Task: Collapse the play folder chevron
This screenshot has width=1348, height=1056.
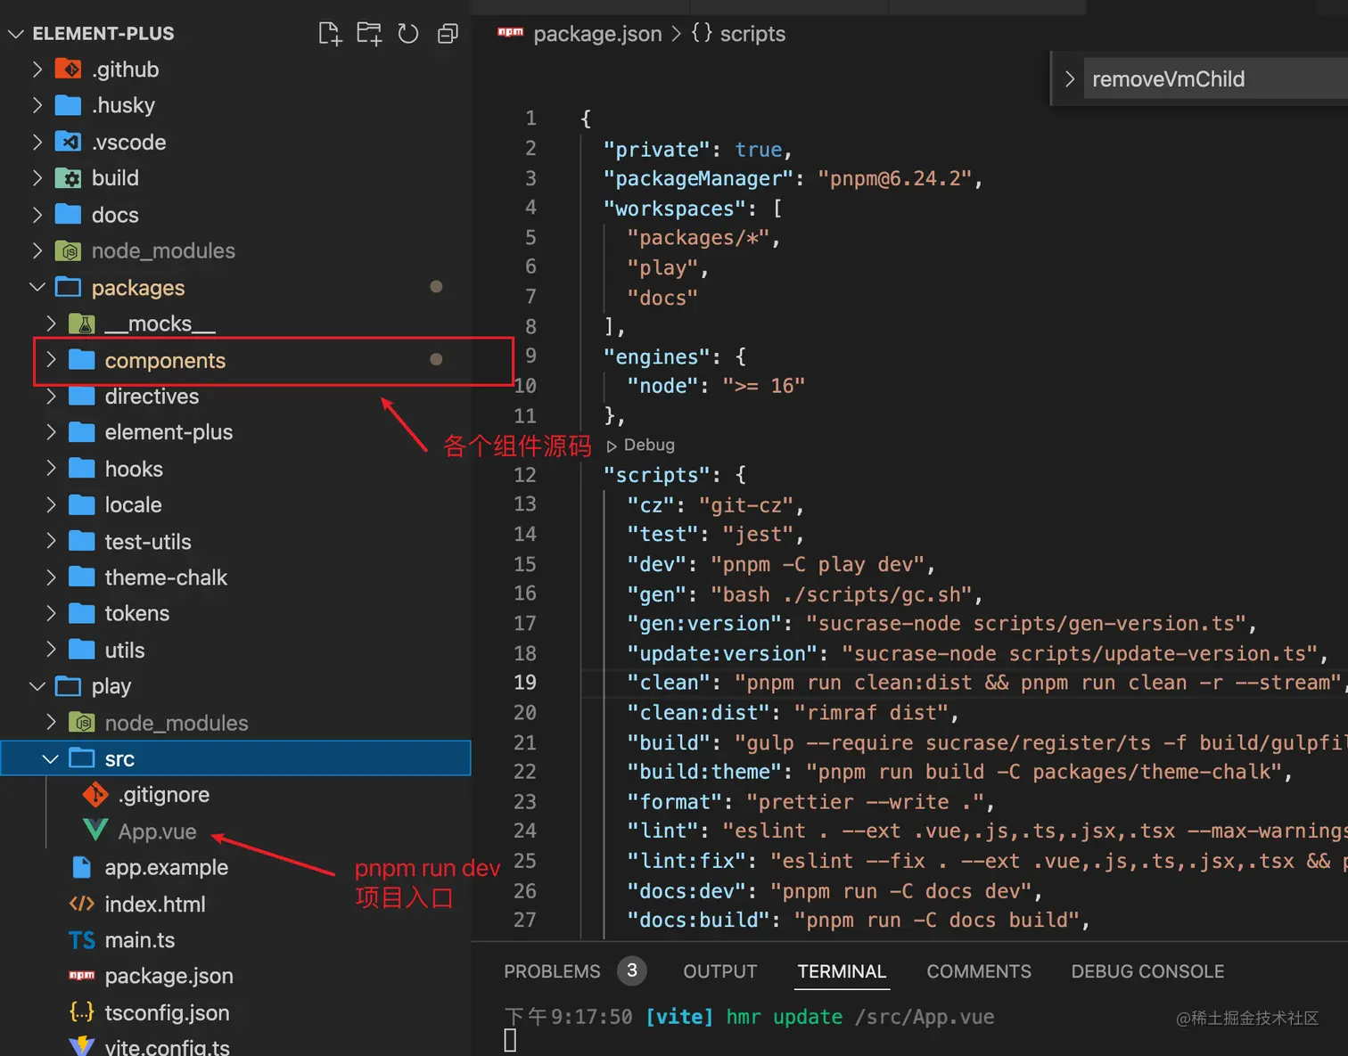Action: (37, 686)
